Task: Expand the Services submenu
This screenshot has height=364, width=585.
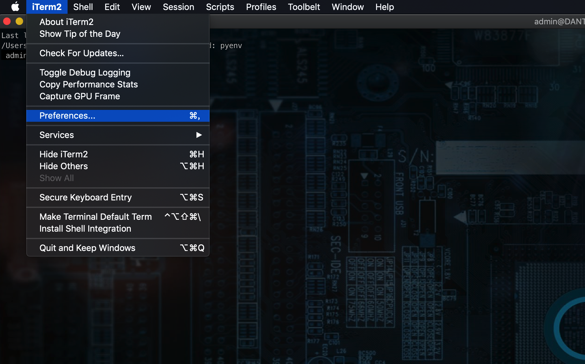Action: coord(118,135)
